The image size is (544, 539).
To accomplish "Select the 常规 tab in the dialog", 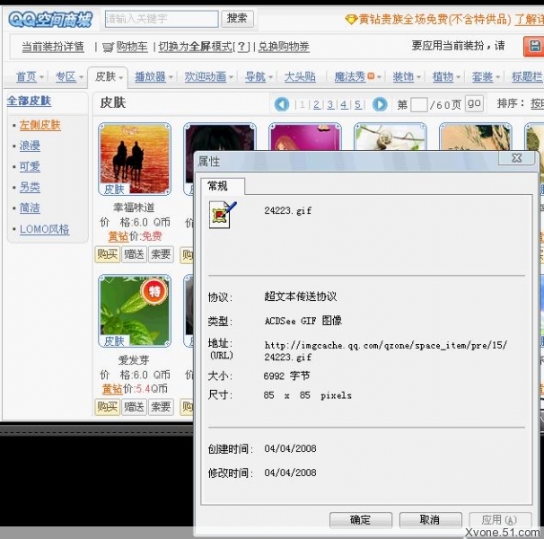I will (x=223, y=186).
